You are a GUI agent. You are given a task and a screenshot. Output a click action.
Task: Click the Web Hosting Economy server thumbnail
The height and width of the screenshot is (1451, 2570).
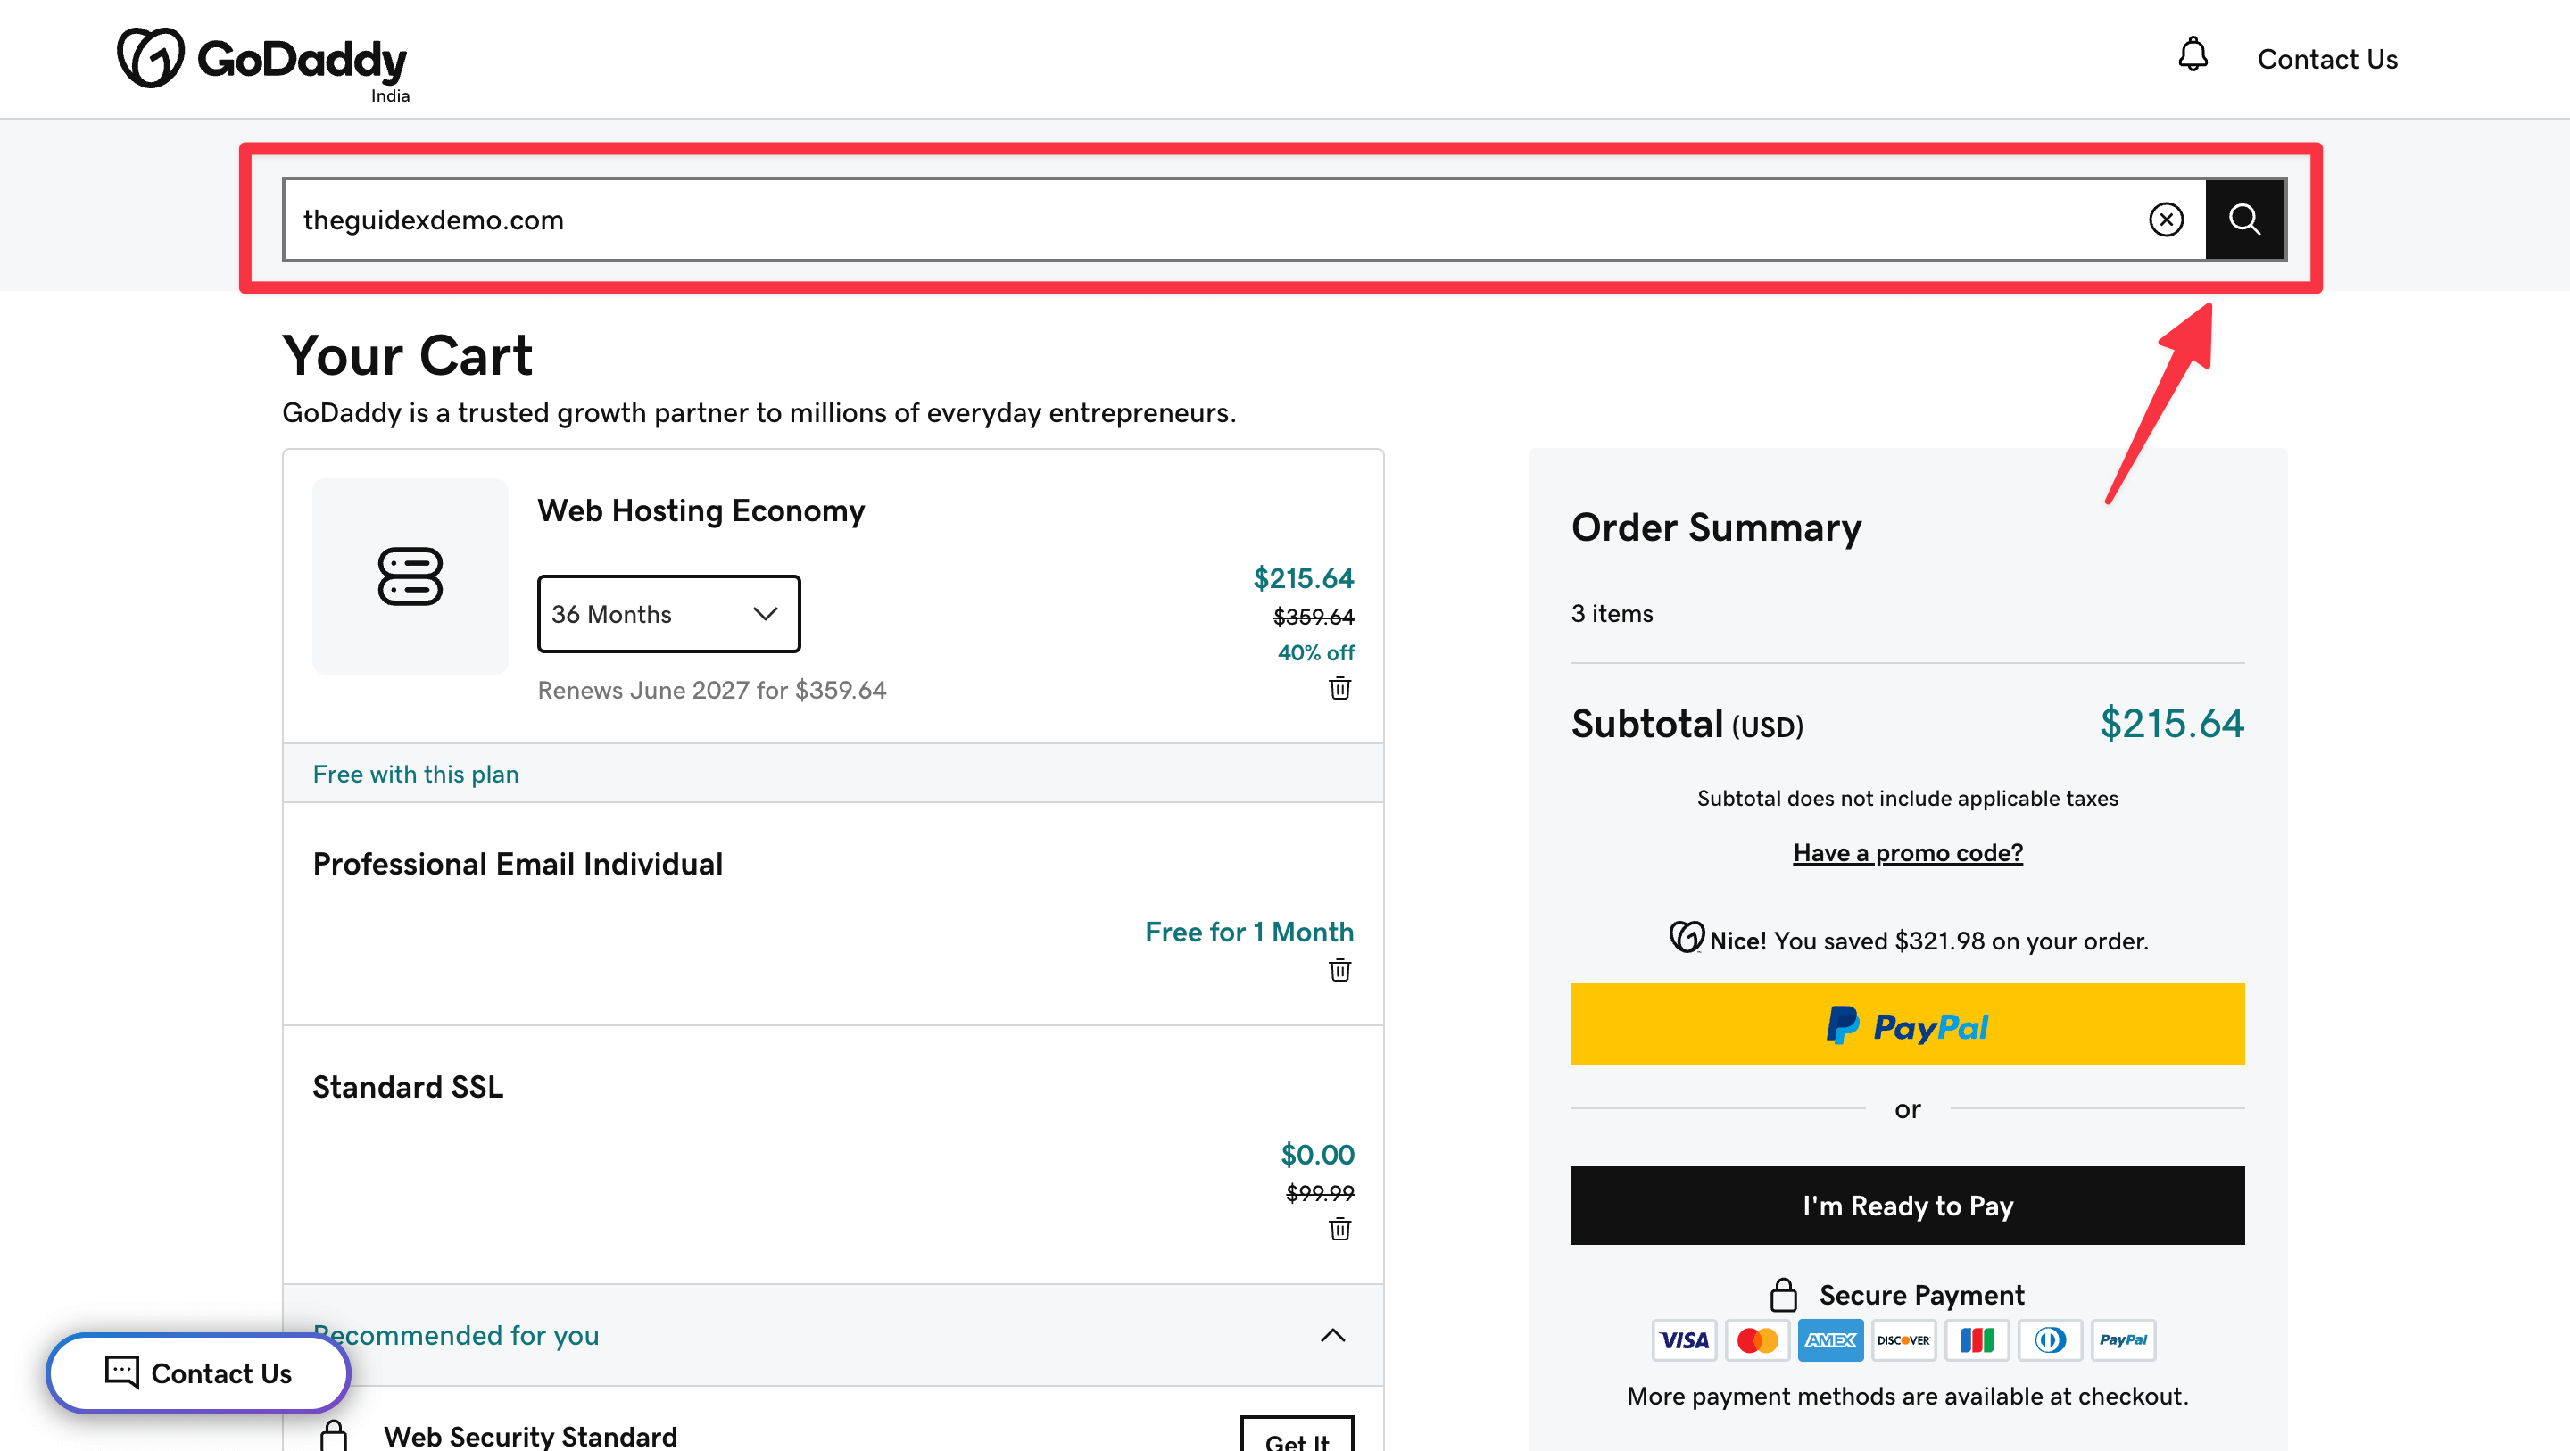(410, 576)
